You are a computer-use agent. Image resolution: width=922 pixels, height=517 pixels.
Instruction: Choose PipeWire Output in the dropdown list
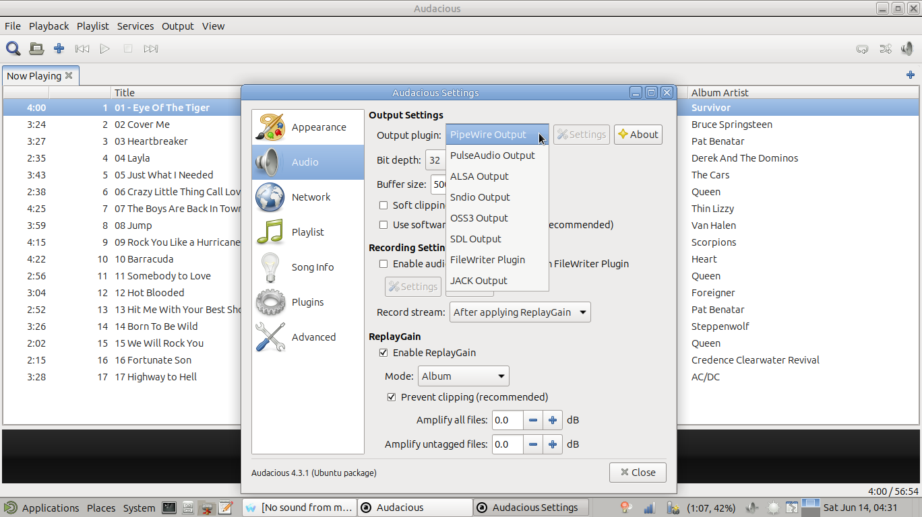pyautogui.click(x=497, y=135)
